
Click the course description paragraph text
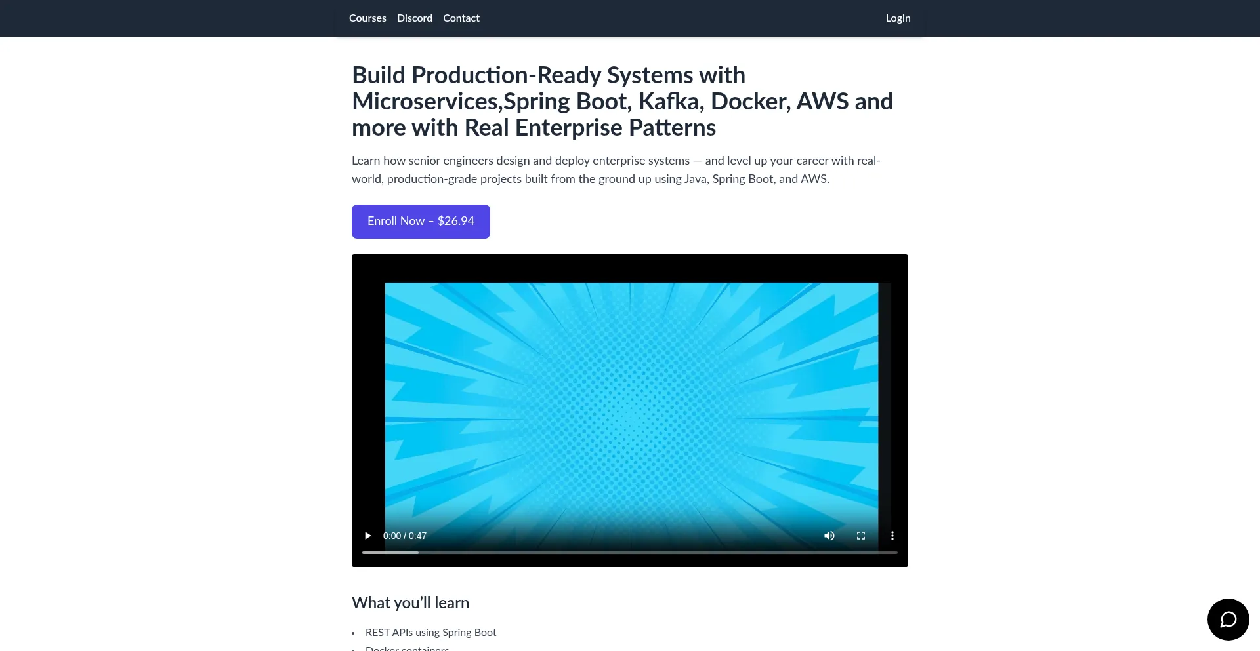click(616, 170)
